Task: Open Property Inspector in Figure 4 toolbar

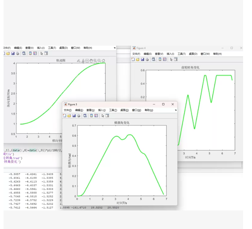Action: click(x=176, y=59)
